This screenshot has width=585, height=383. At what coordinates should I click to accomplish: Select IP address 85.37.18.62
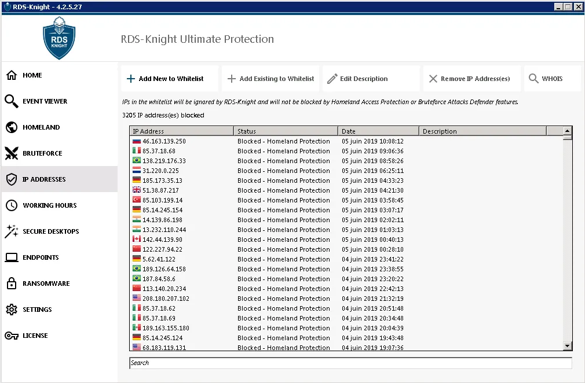(159, 308)
